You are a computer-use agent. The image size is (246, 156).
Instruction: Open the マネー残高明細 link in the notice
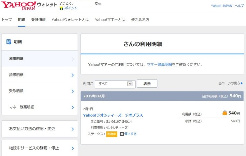coord(159,64)
